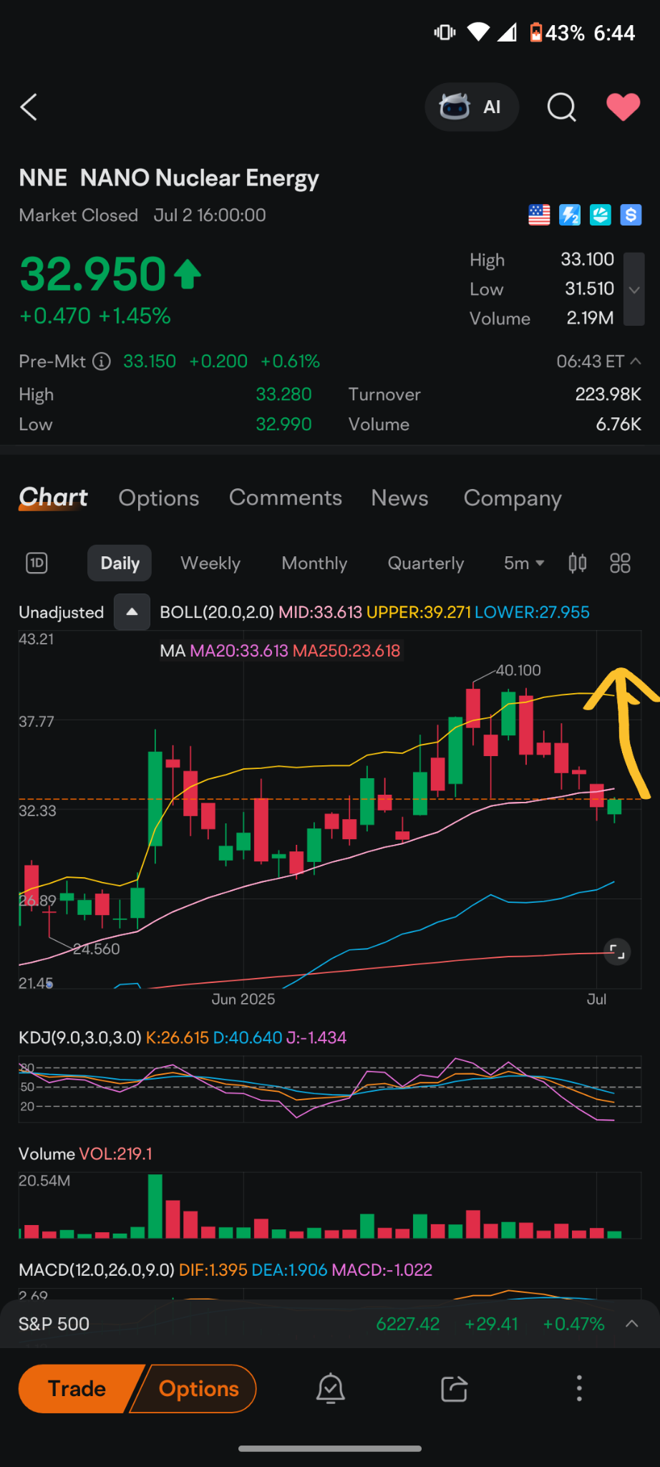This screenshot has width=660, height=1467.
Task: Tap the NNE NANO Nuclear Energy title
Action: pos(169,178)
